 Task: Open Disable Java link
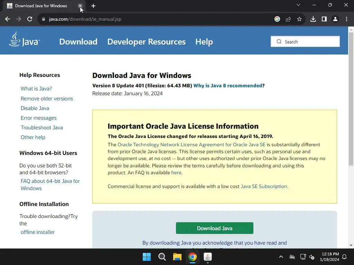(35, 108)
